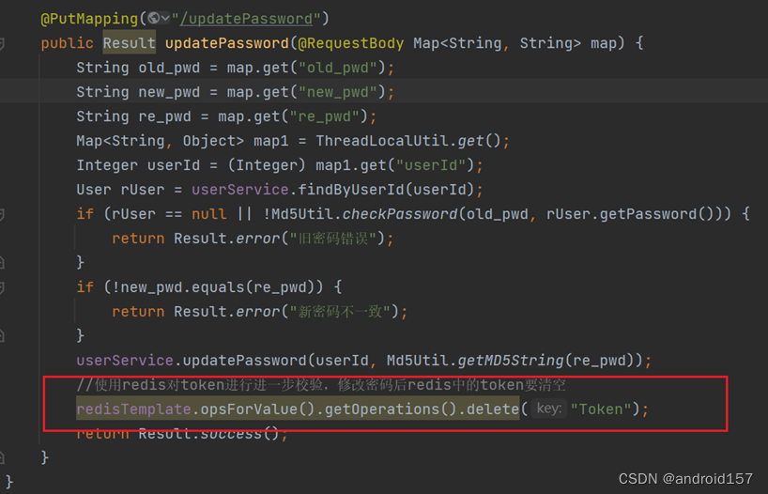
Task: Click the getMD5String method call
Action: [x=511, y=361]
